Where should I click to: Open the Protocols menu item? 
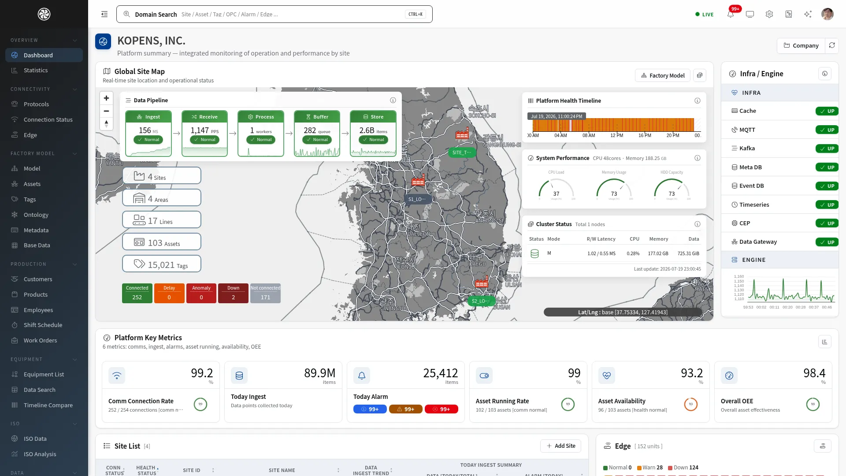[44, 104]
